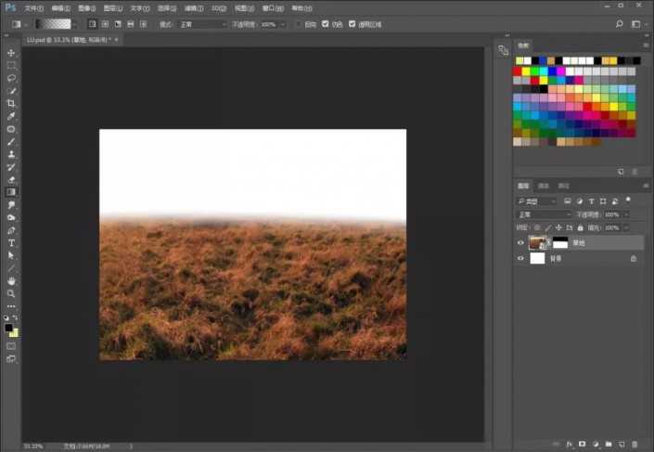654x452 pixels.
Task: Hide the 草地 layer with eye icon
Action: coord(519,242)
